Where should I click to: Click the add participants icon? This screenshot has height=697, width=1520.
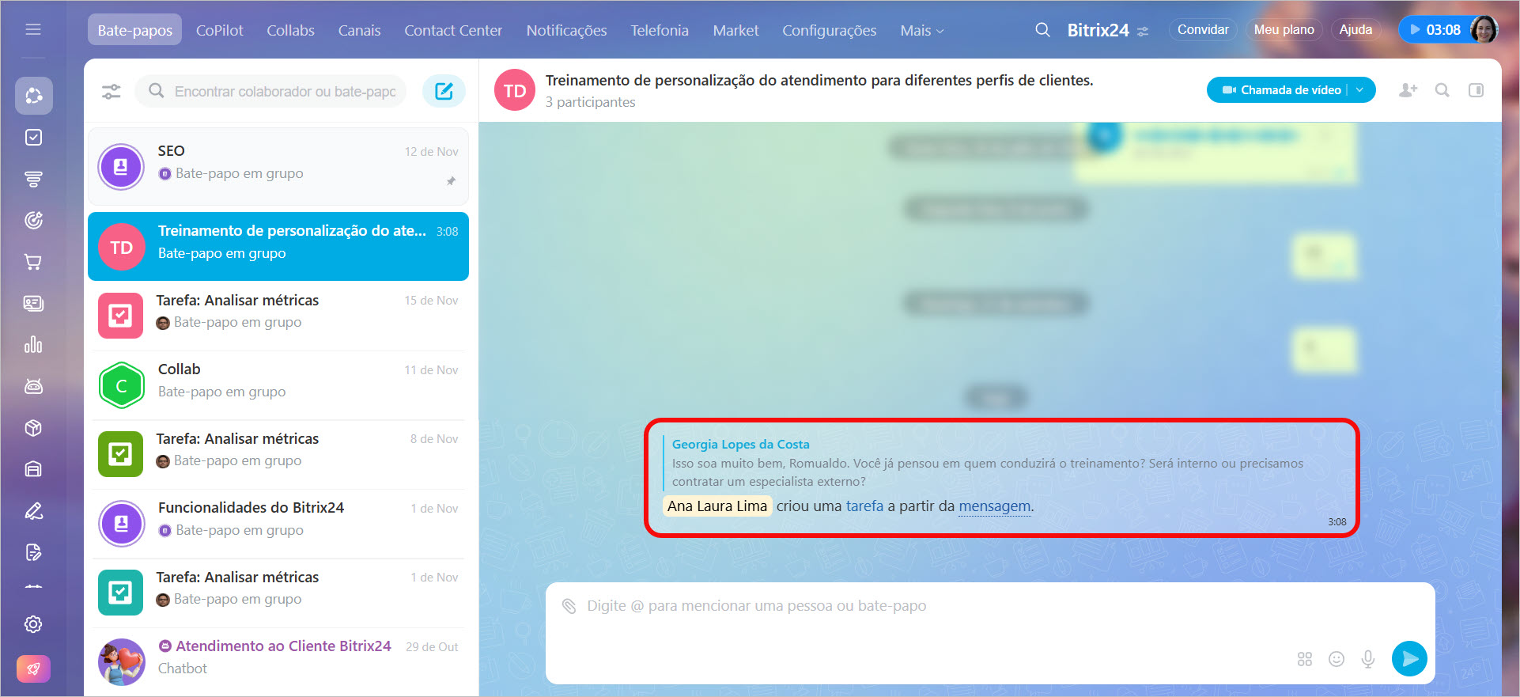pos(1408,90)
